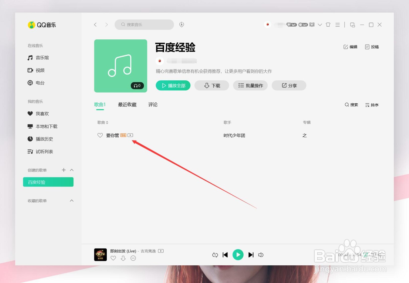Viewport: 409px width, 283px height.
Task: Click the playlist cover thumbnail
Action: (121, 66)
